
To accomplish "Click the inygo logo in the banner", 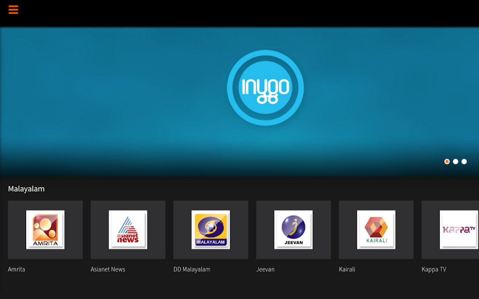I will [265, 87].
